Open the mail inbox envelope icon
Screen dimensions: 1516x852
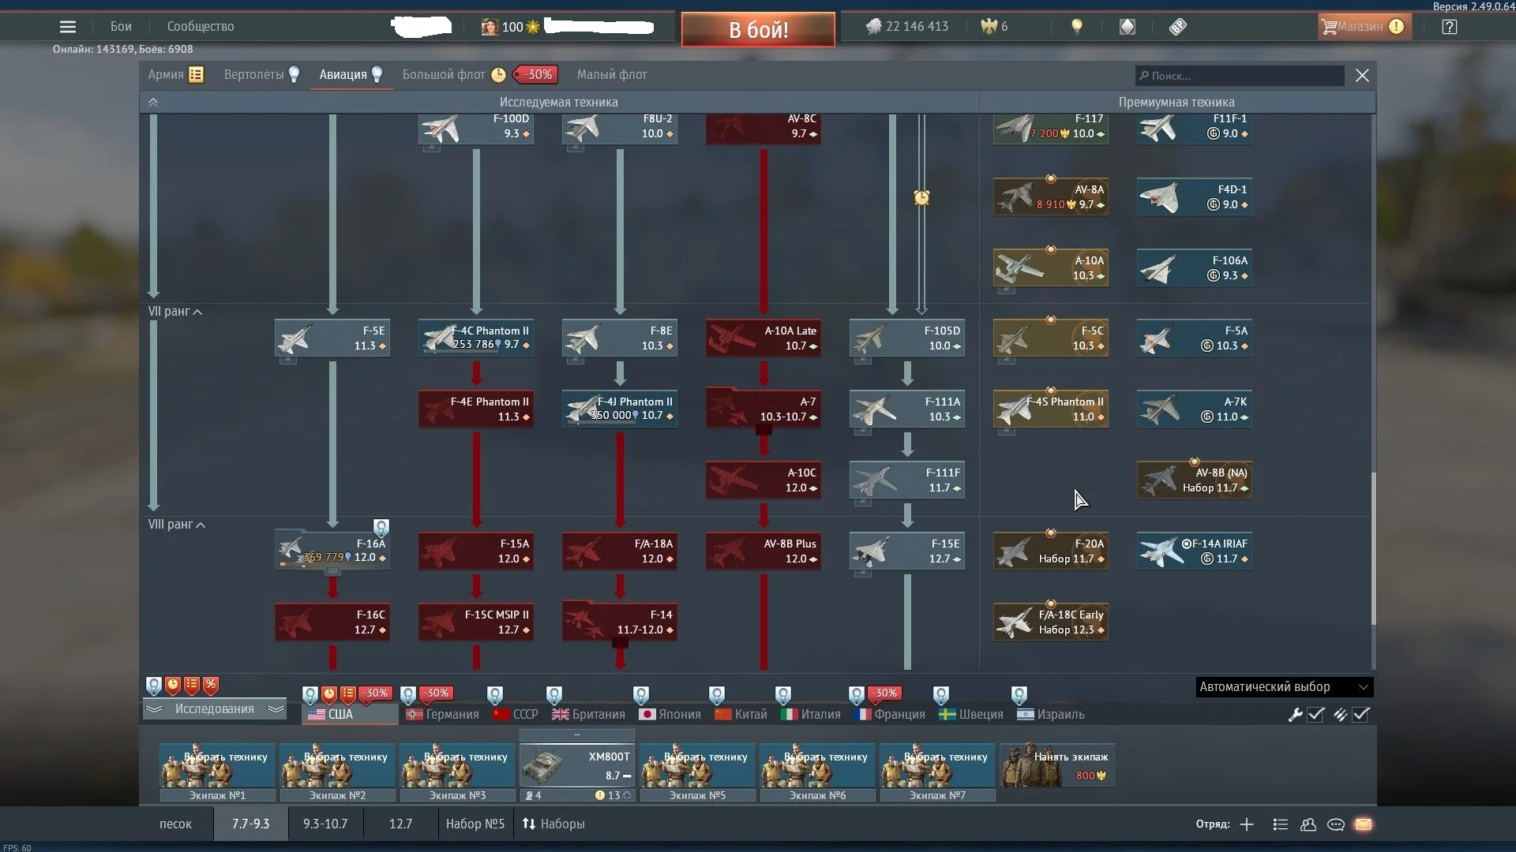tap(1364, 824)
